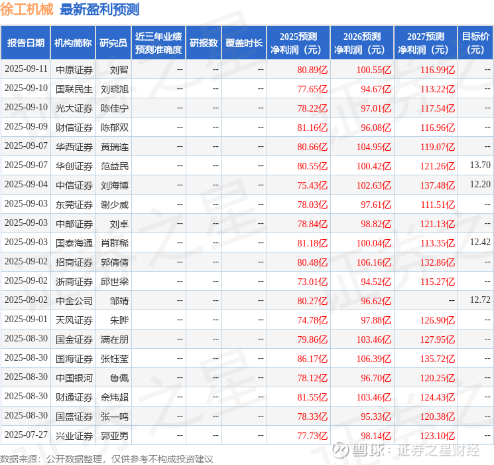
Task: Select the 2027预测净利润 column header
Action: click(426, 43)
